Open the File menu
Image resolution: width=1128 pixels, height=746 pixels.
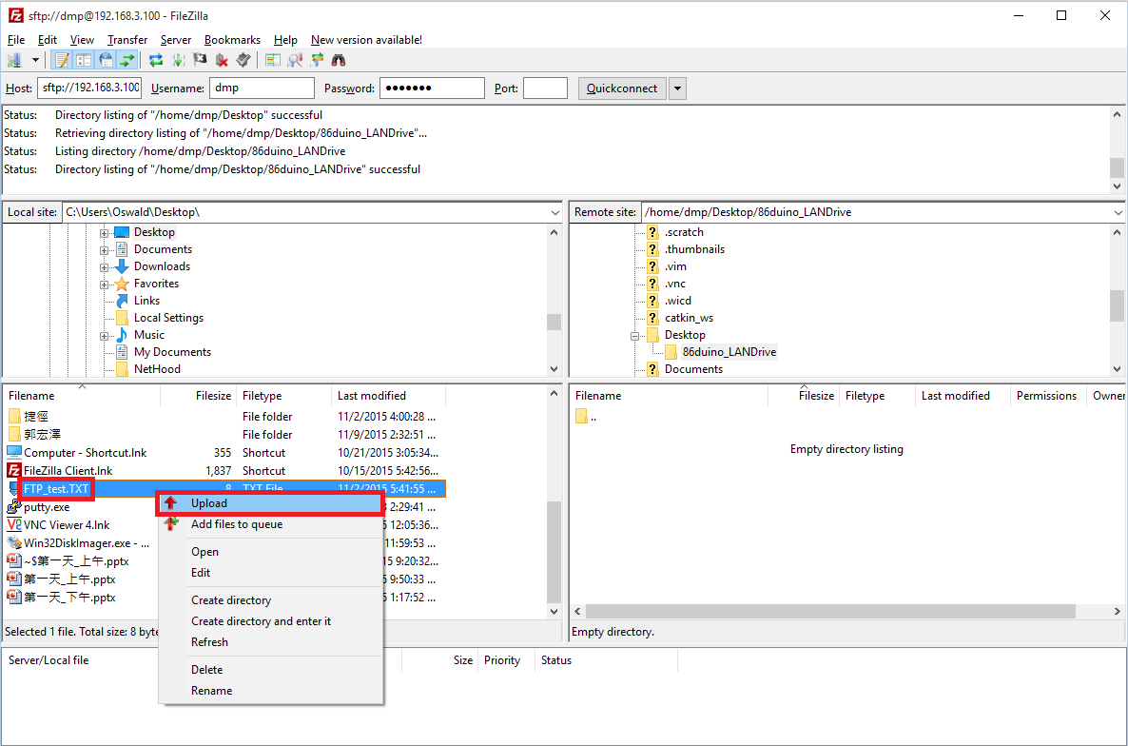(16, 40)
